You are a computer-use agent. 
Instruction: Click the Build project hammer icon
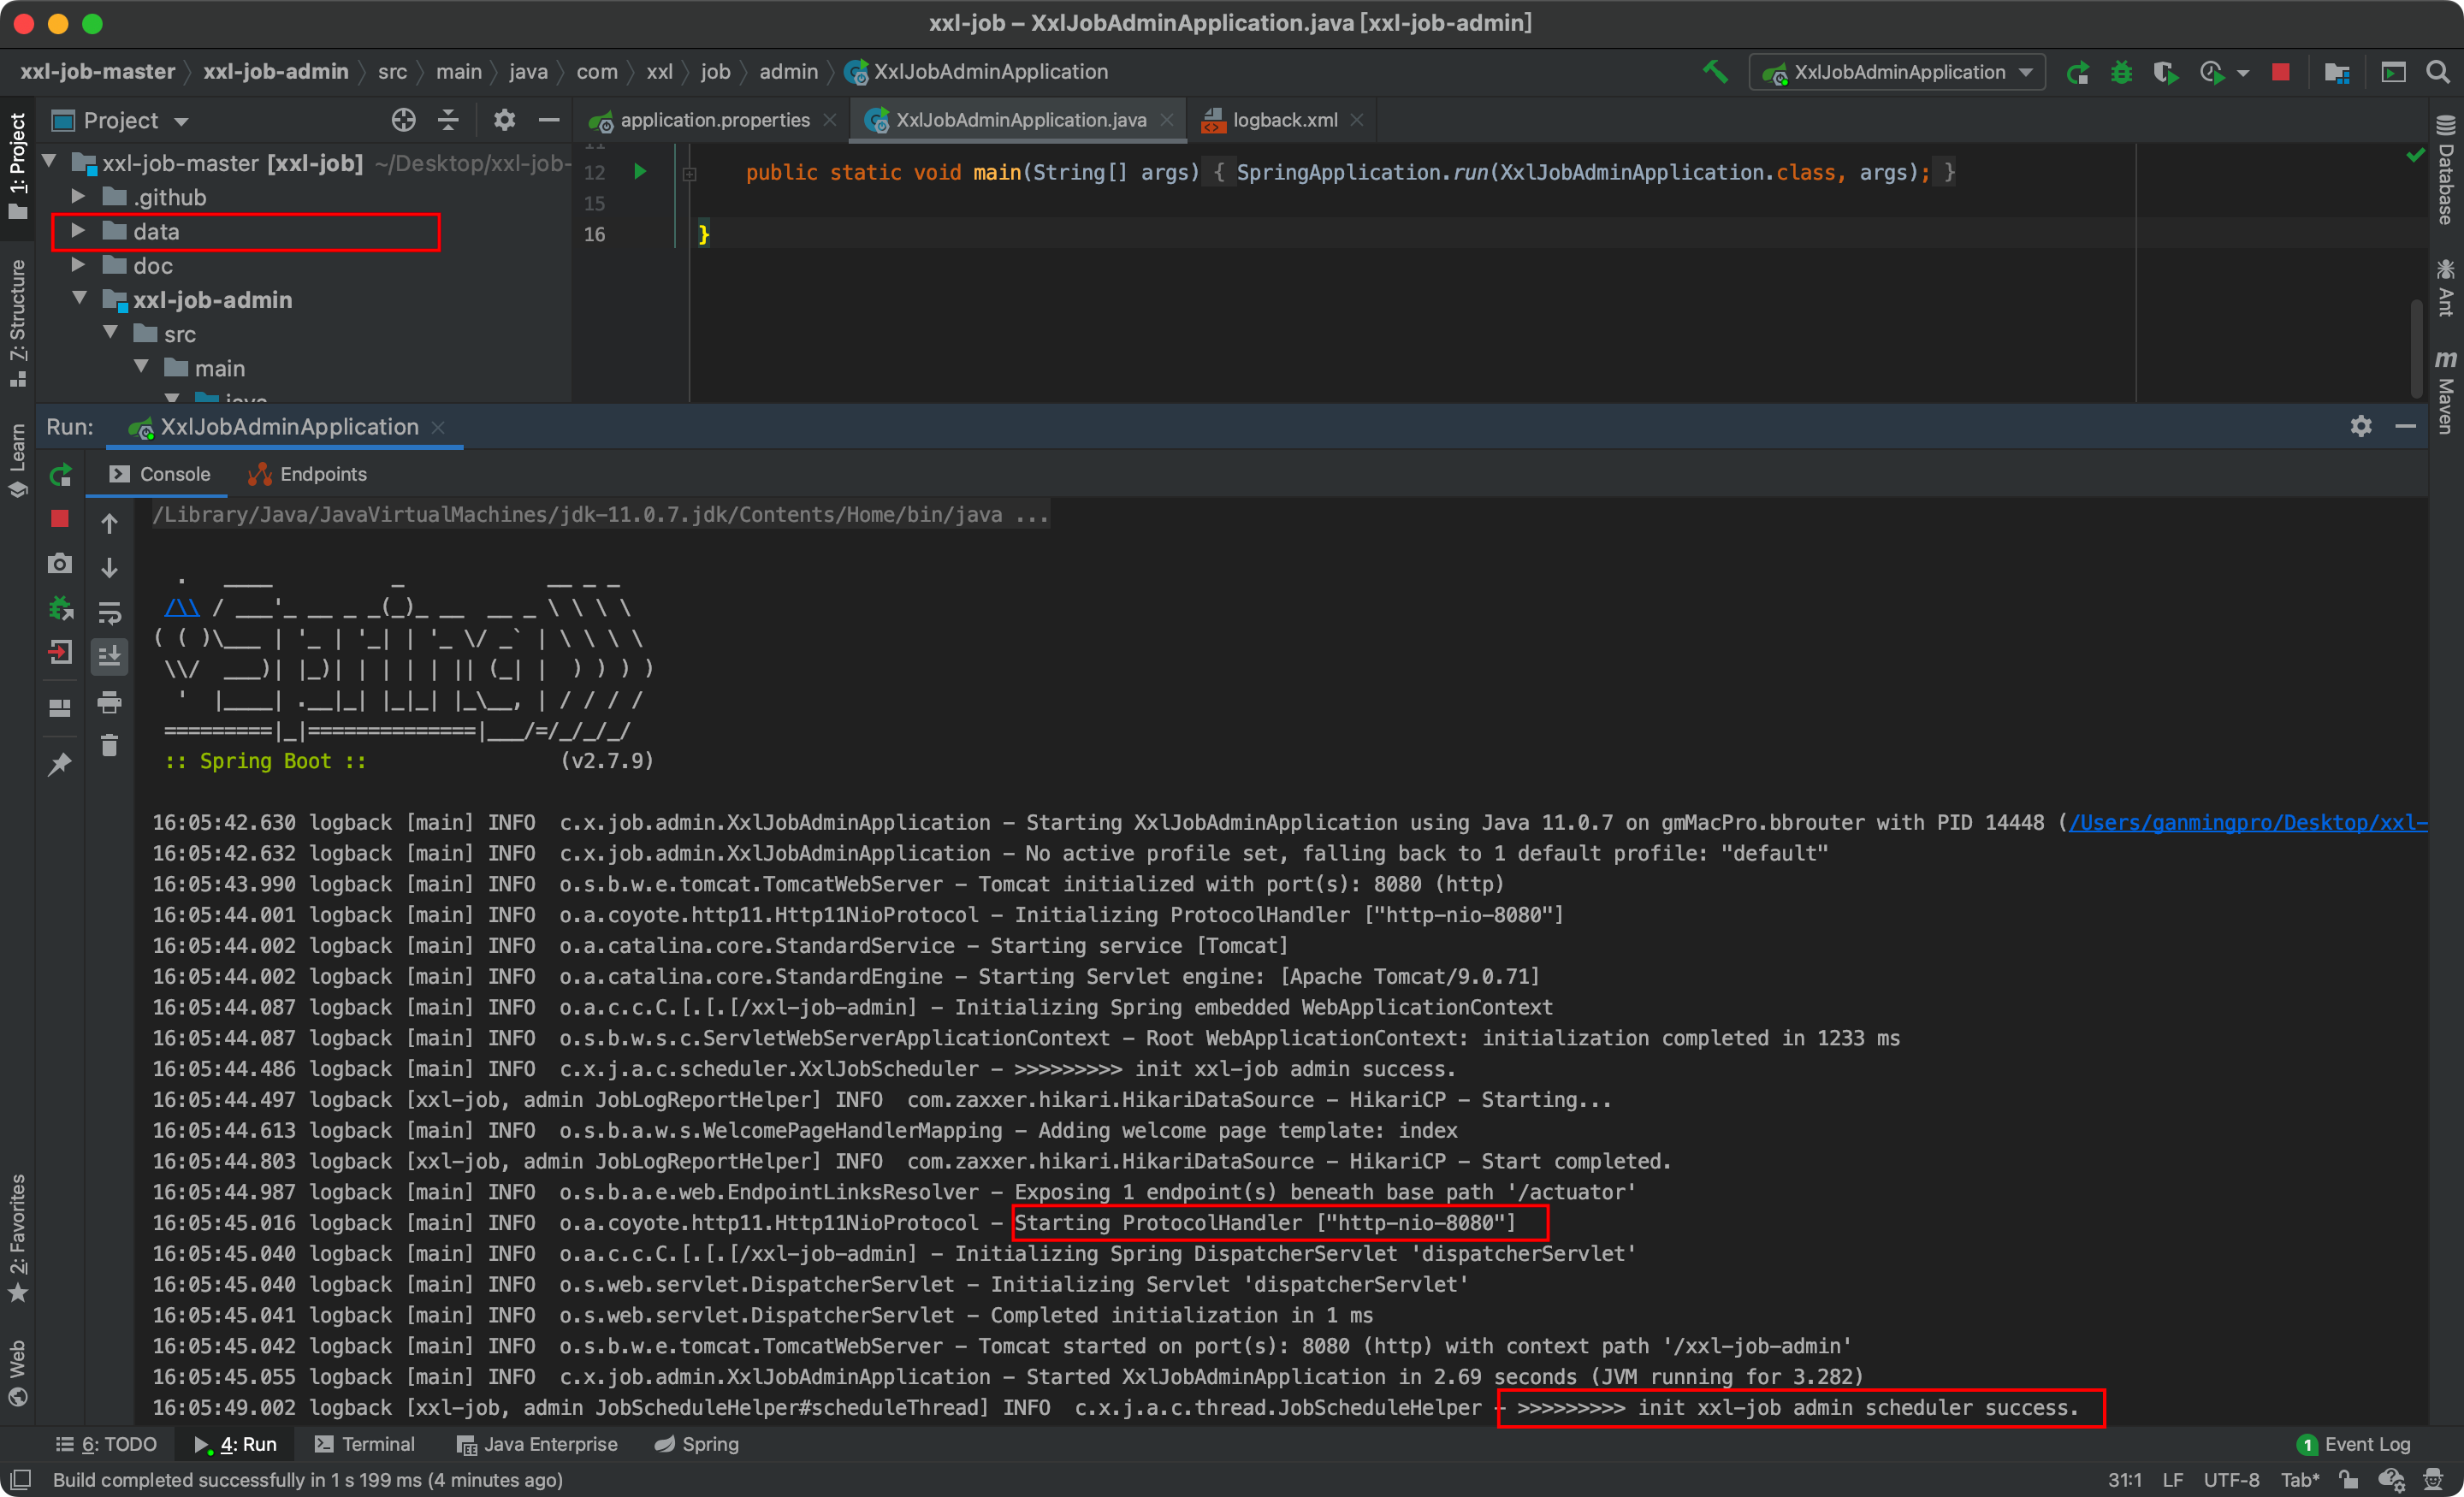1715,72
